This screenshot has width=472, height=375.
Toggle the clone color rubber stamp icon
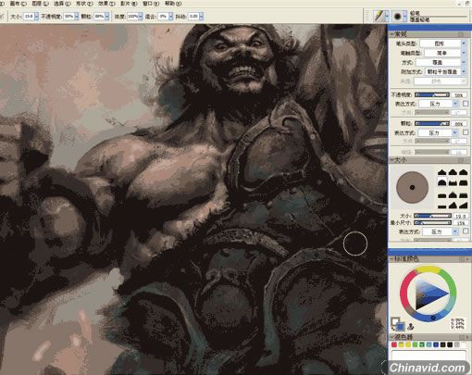pos(411,326)
